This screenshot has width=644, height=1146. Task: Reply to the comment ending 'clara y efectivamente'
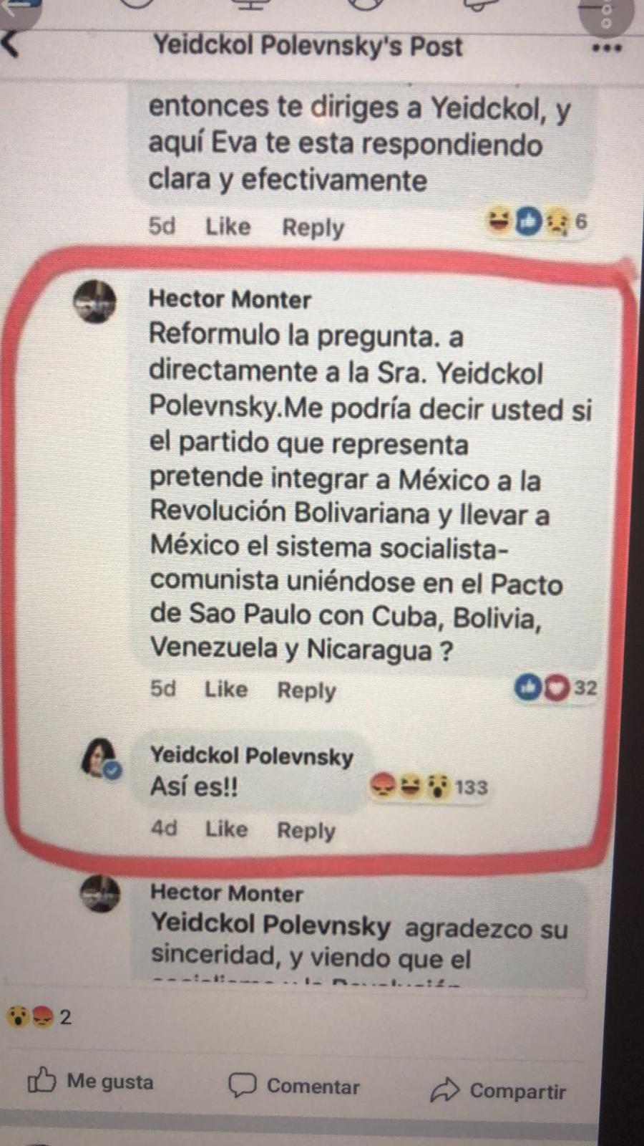coord(313,228)
